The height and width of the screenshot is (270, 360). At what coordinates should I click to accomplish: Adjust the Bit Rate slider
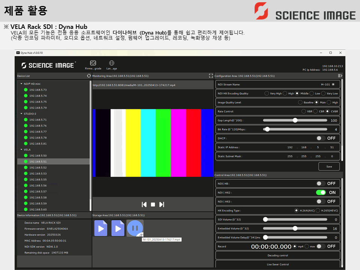(x=295, y=129)
